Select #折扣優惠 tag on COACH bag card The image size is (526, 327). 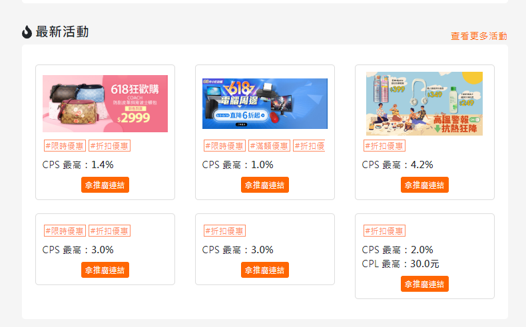pyautogui.click(x=109, y=146)
